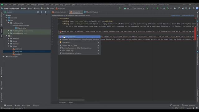
Task: Choose Inject language or reference
Action: point(80,53)
